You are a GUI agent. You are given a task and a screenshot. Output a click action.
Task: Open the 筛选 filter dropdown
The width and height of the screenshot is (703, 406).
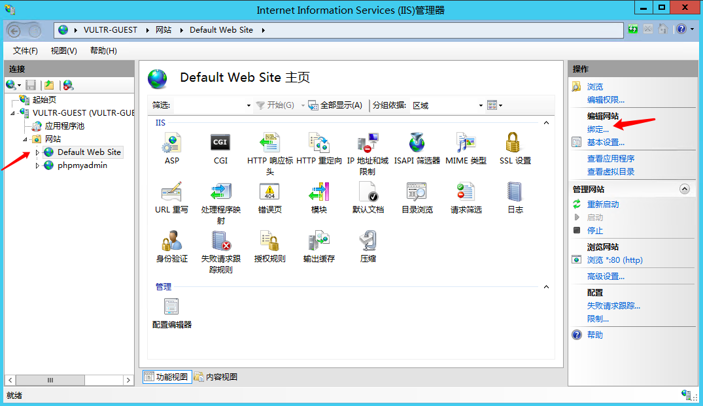pos(249,105)
